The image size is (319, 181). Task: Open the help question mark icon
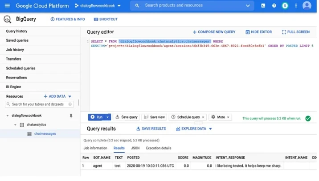click(x=274, y=5)
